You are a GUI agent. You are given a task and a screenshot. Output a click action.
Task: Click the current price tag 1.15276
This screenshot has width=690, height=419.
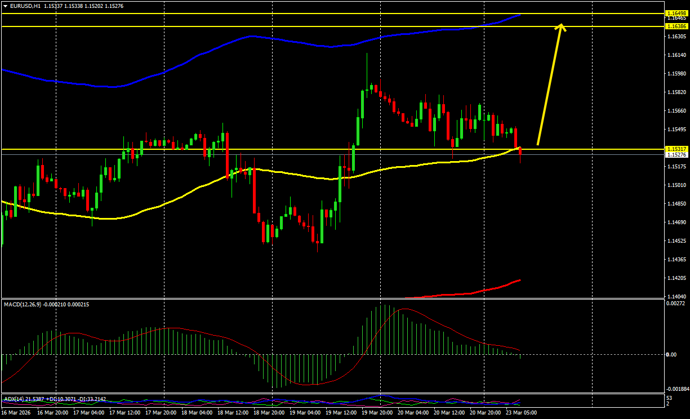[x=676, y=154]
